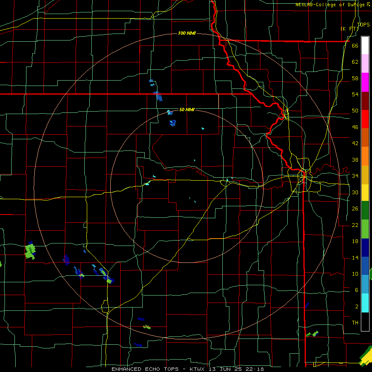Click the "50 NMI" range ring label
This screenshot has width=372, height=372.
[187, 110]
